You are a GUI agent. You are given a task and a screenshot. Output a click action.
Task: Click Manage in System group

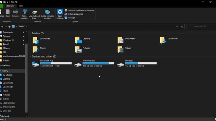click(x=70, y=18)
